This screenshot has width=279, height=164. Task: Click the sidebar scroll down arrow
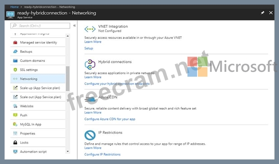(68, 152)
